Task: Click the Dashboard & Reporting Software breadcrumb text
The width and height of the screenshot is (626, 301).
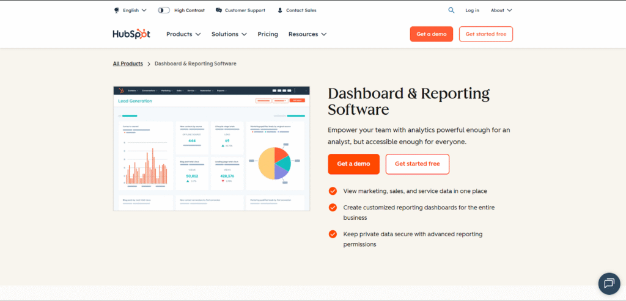Action: pos(195,63)
